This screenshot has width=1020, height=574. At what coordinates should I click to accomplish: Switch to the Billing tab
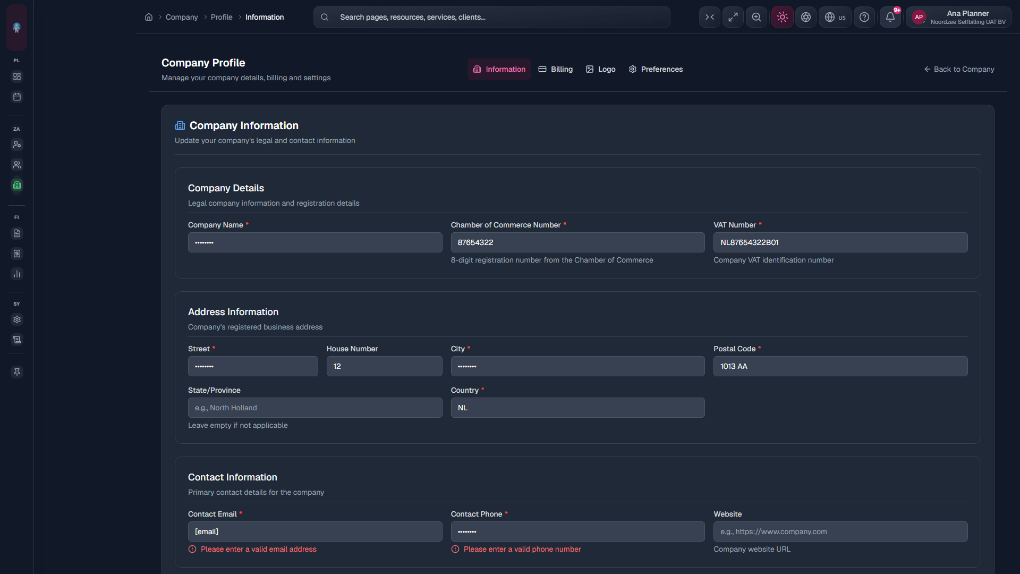(555, 69)
